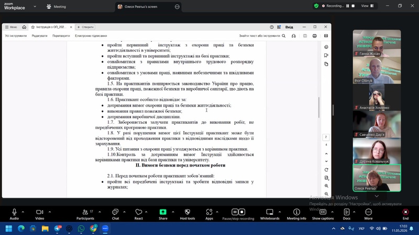The height and width of the screenshot is (235, 419).
Task: Open Zoom Host tools shield icon
Action: (x=188, y=212)
